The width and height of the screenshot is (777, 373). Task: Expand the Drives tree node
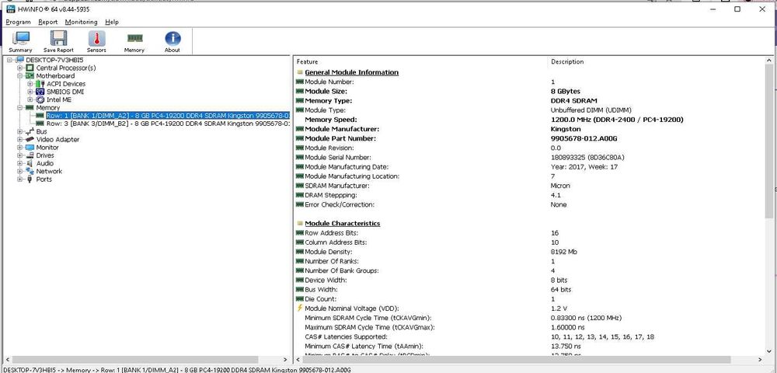click(x=20, y=155)
